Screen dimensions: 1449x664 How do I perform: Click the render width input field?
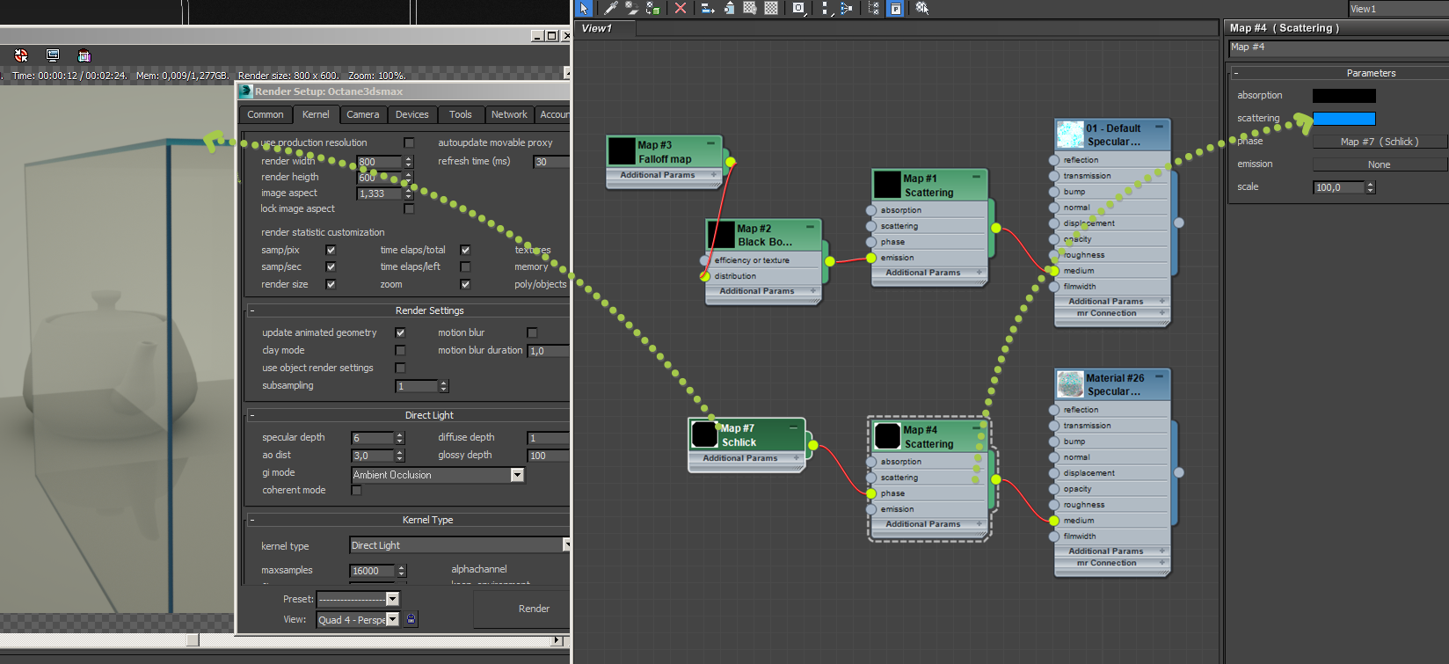pos(379,162)
